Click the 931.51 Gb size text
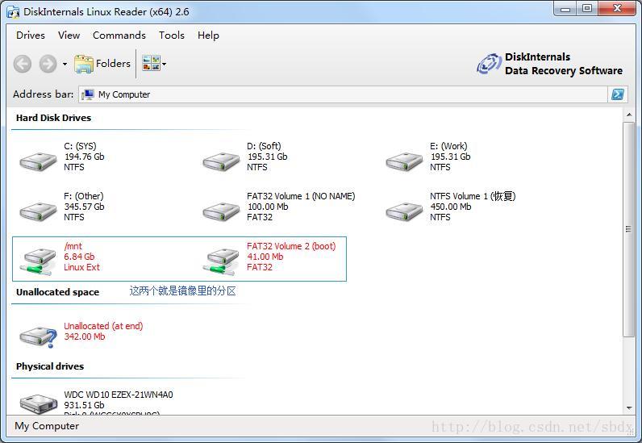Viewport: 642px width, 443px height. pyautogui.click(x=85, y=405)
